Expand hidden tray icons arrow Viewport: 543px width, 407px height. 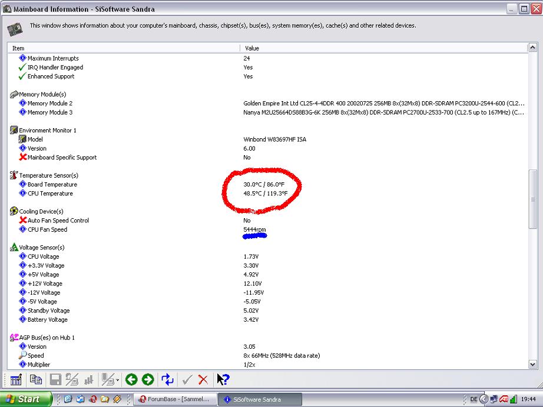point(484,399)
